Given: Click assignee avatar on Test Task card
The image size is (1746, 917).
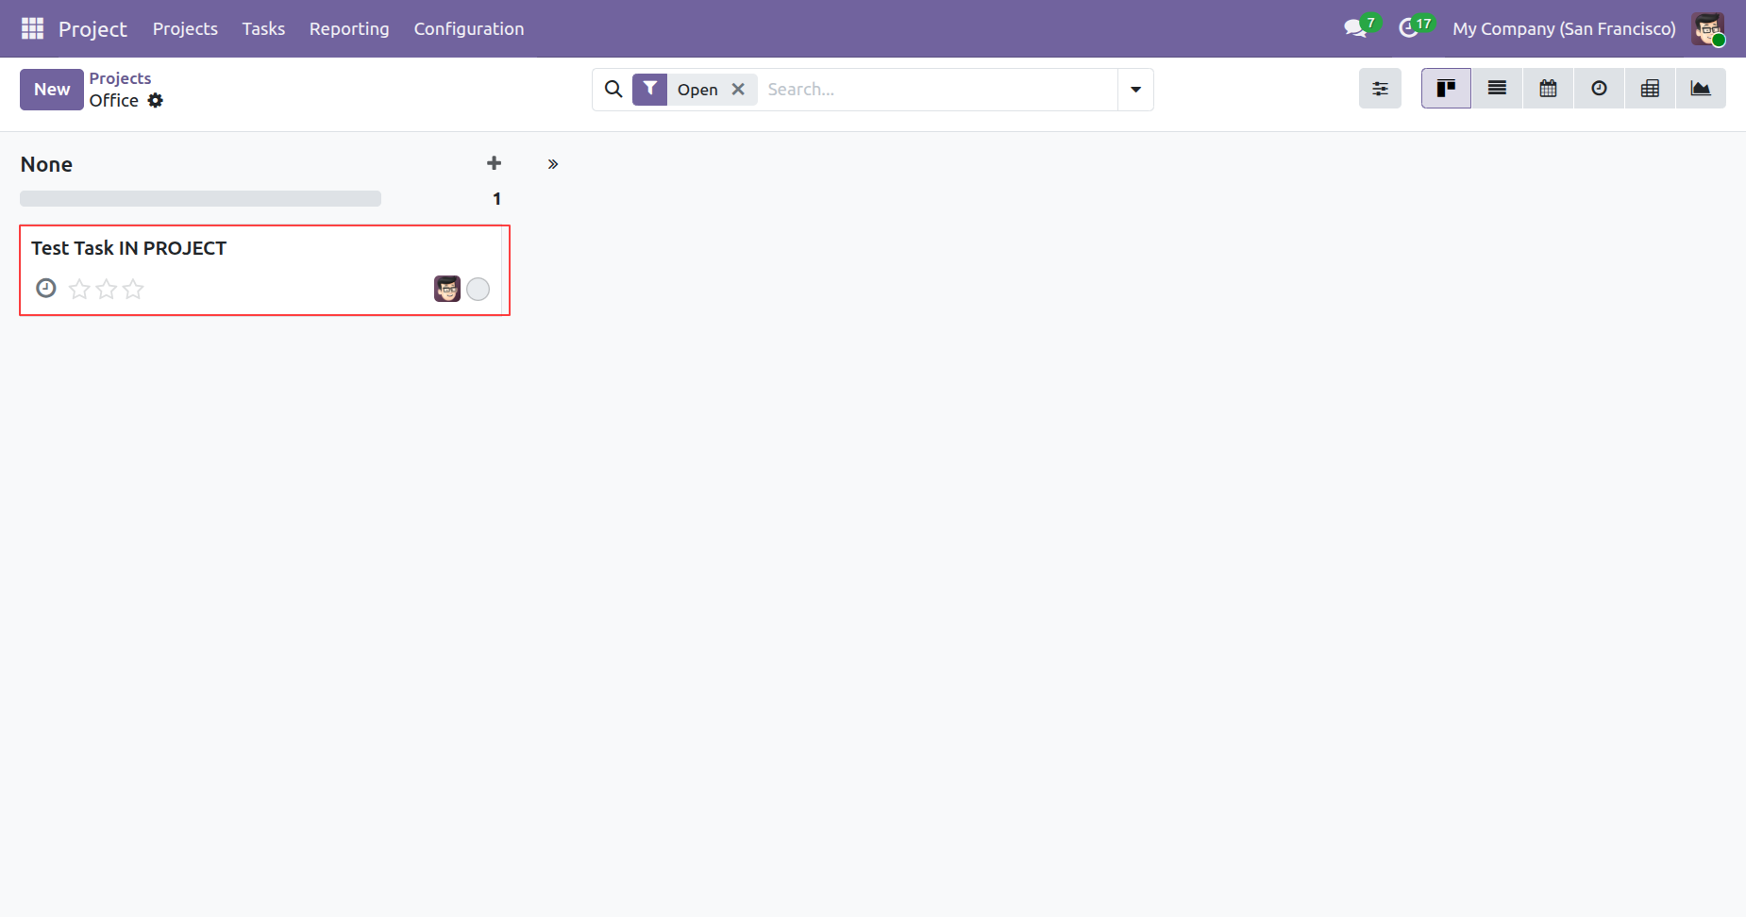Looking at the screenshot, I should point(447,289).
